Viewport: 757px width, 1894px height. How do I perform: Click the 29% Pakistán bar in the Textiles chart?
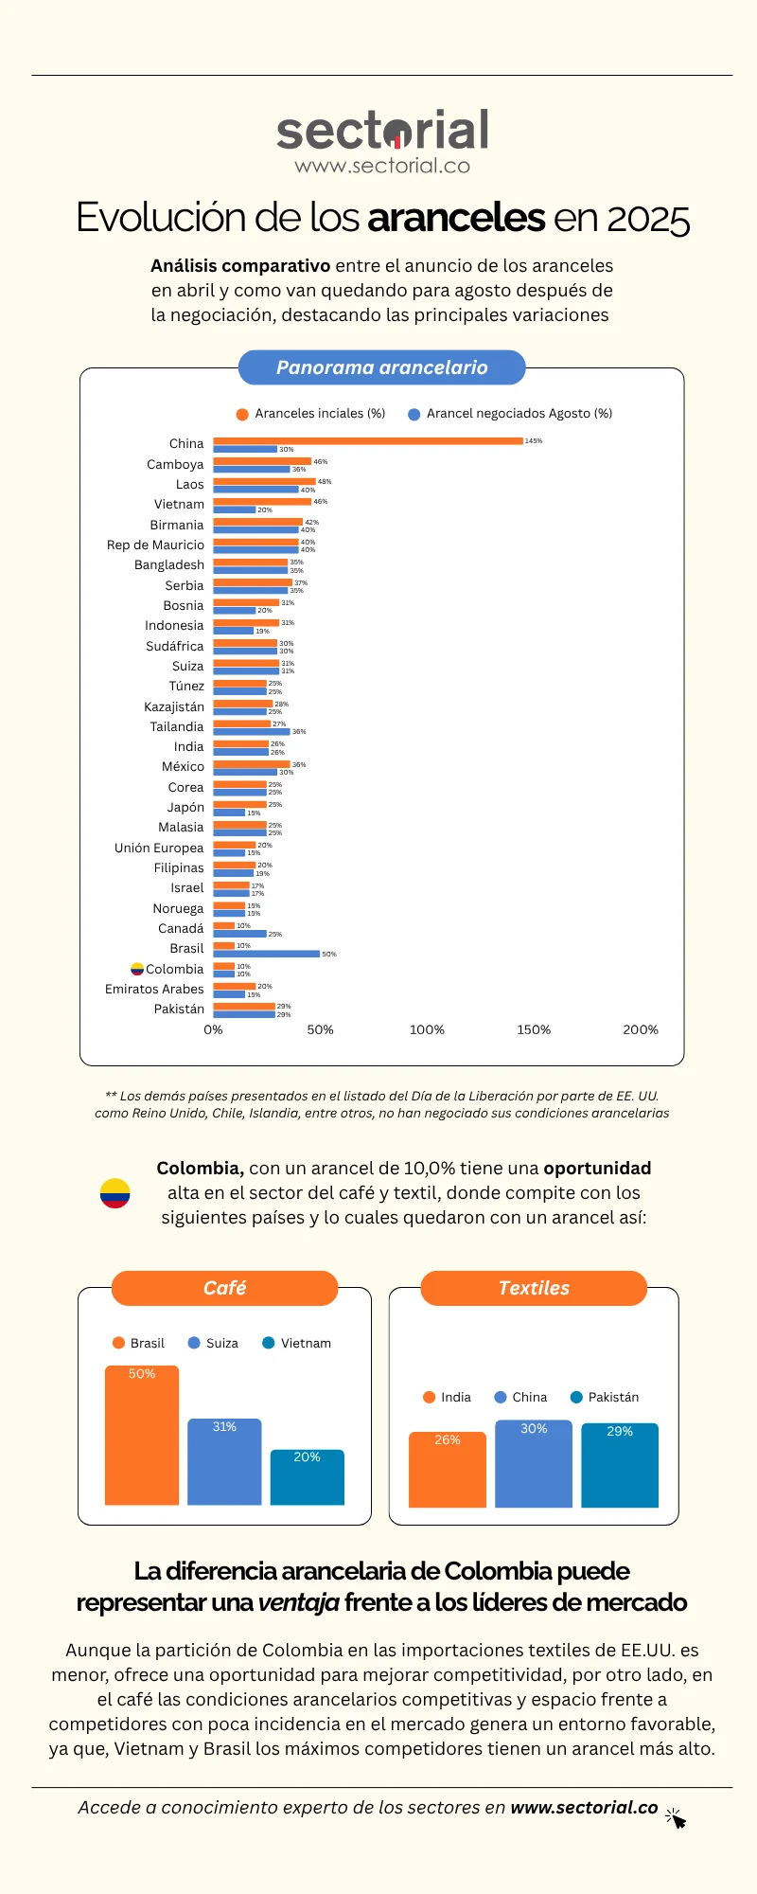tap(620, 1466)
